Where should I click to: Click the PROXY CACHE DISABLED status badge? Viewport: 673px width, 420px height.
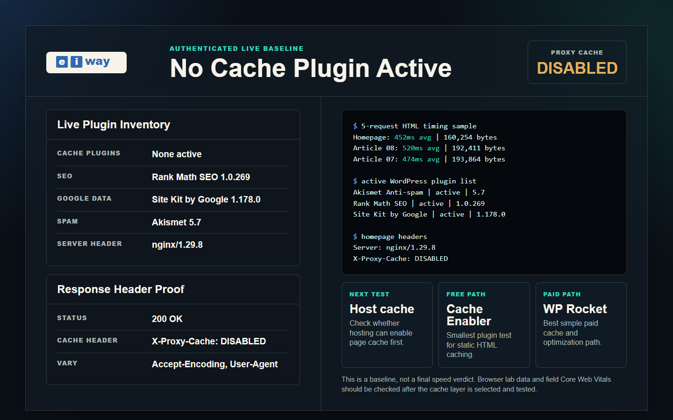coord(577,63)
